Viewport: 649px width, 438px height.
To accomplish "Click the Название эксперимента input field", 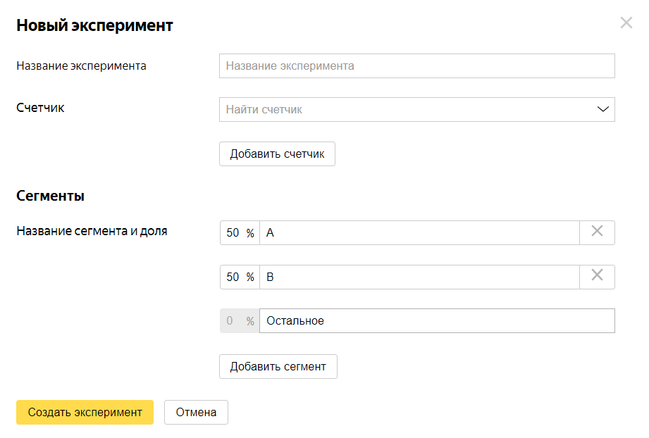I will click(x=416, y=65).
